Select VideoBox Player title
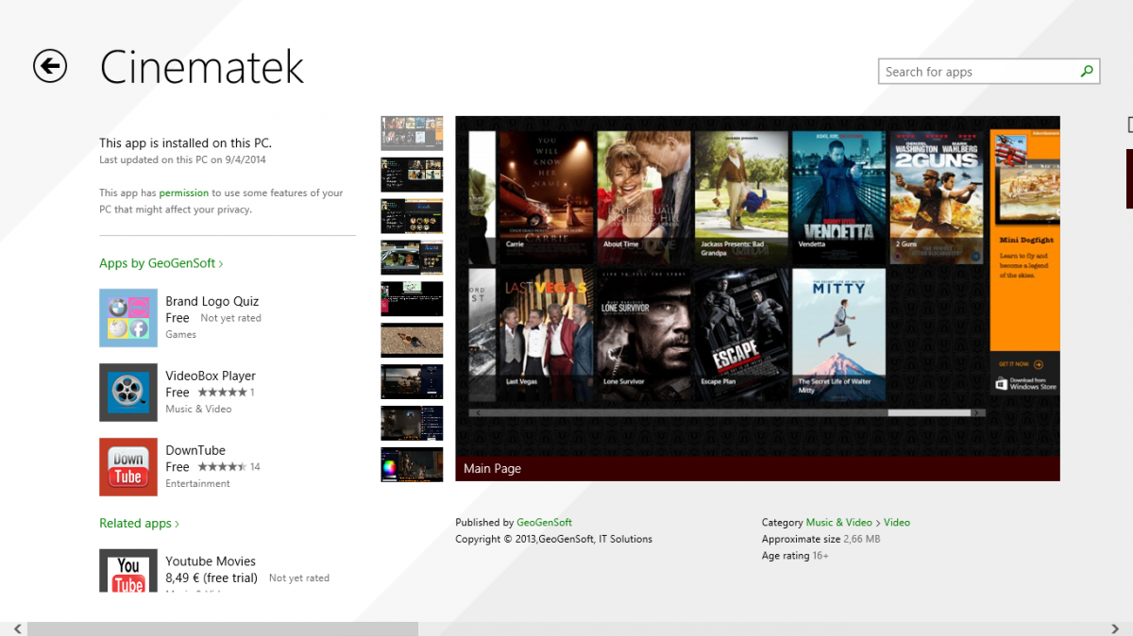The width and height of the screenshot is (1133, 636). pos(211,376)
